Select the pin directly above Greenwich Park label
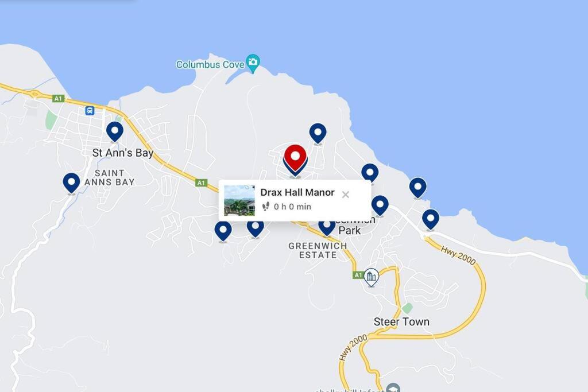Viewport: 588px width, 392px height. pos(380,205)
